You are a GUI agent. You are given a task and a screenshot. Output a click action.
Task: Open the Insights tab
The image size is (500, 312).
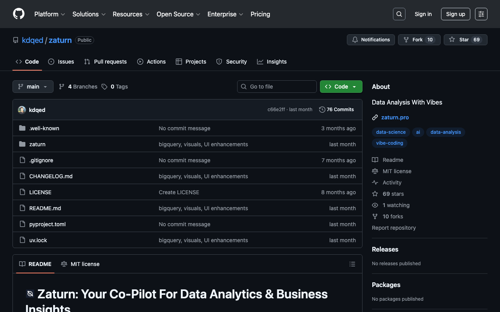coord(272,62)
